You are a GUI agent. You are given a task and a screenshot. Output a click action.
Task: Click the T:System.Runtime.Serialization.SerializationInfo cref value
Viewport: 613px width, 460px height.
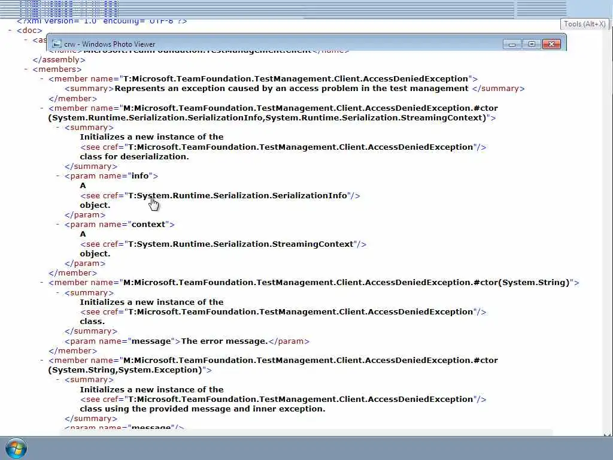click(x=238, y=196)
